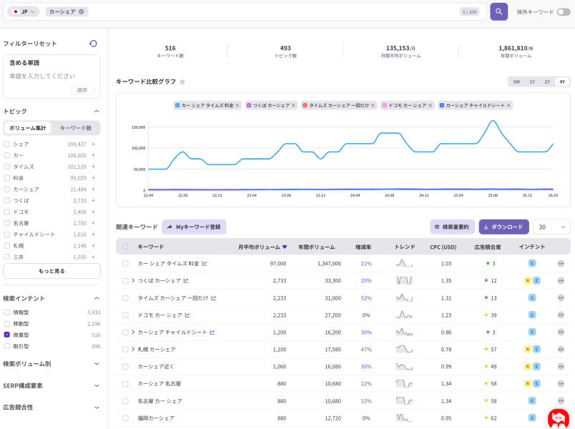The height and width of the screenshot is (429, 575).
Task: Click the chart icon next to つくば カーシェア
Action: pos(186,280)
